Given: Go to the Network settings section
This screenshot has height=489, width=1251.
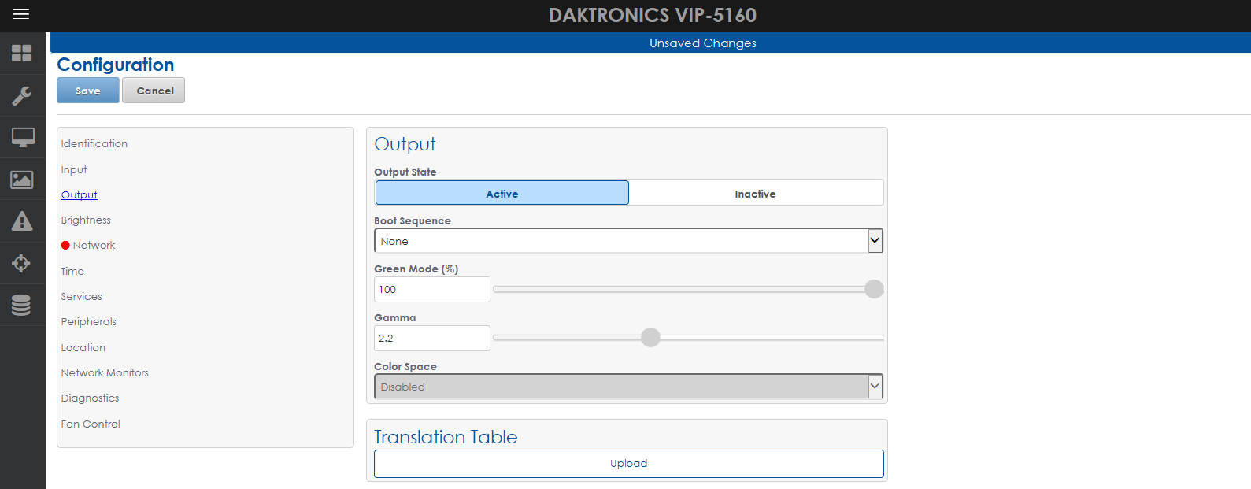Looking at the screenshot, I should pos(94,246).
